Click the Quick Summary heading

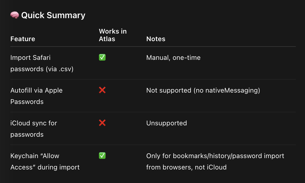[53, 15]
